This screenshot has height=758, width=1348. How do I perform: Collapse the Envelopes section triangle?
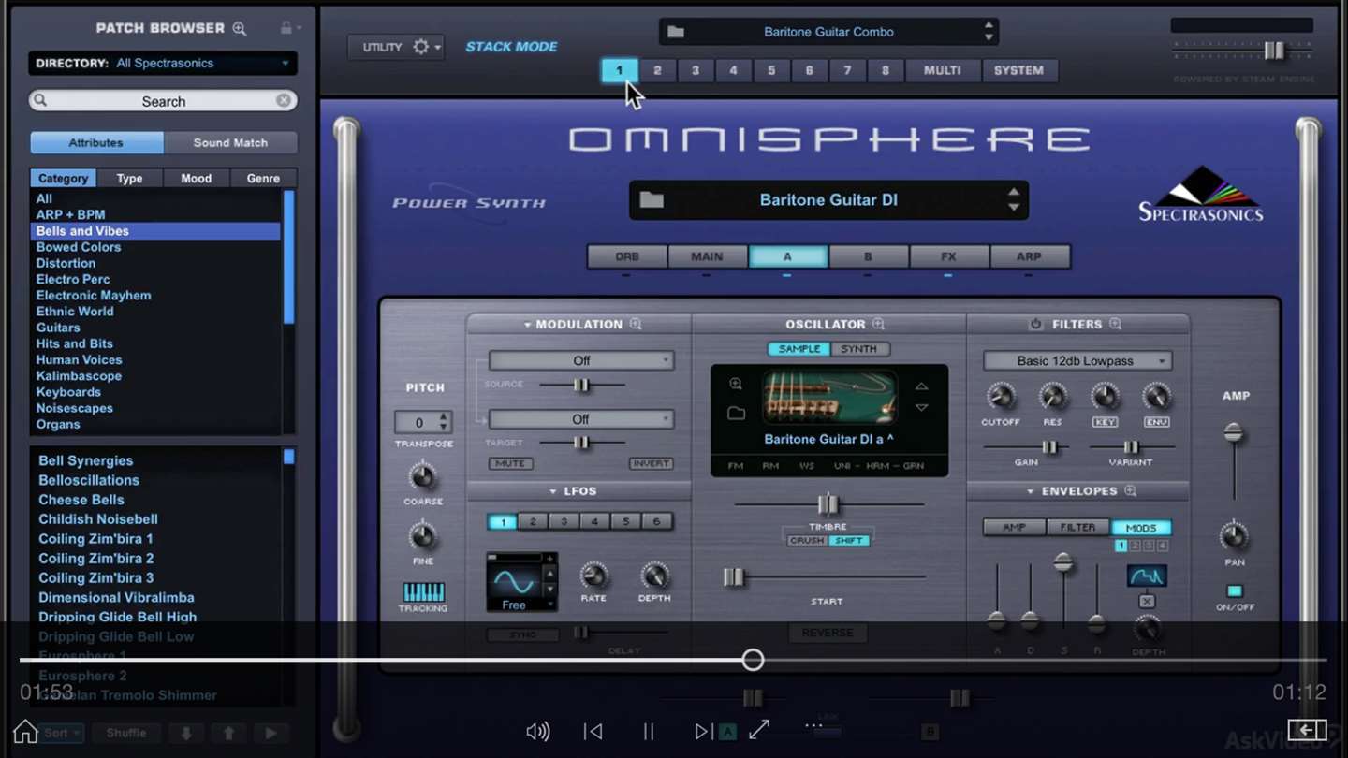(x=1031, y=491)
